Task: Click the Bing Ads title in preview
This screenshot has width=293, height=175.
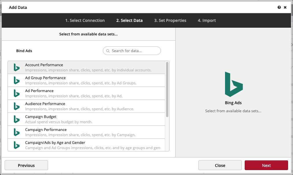Action: click(x=233, y=103)
